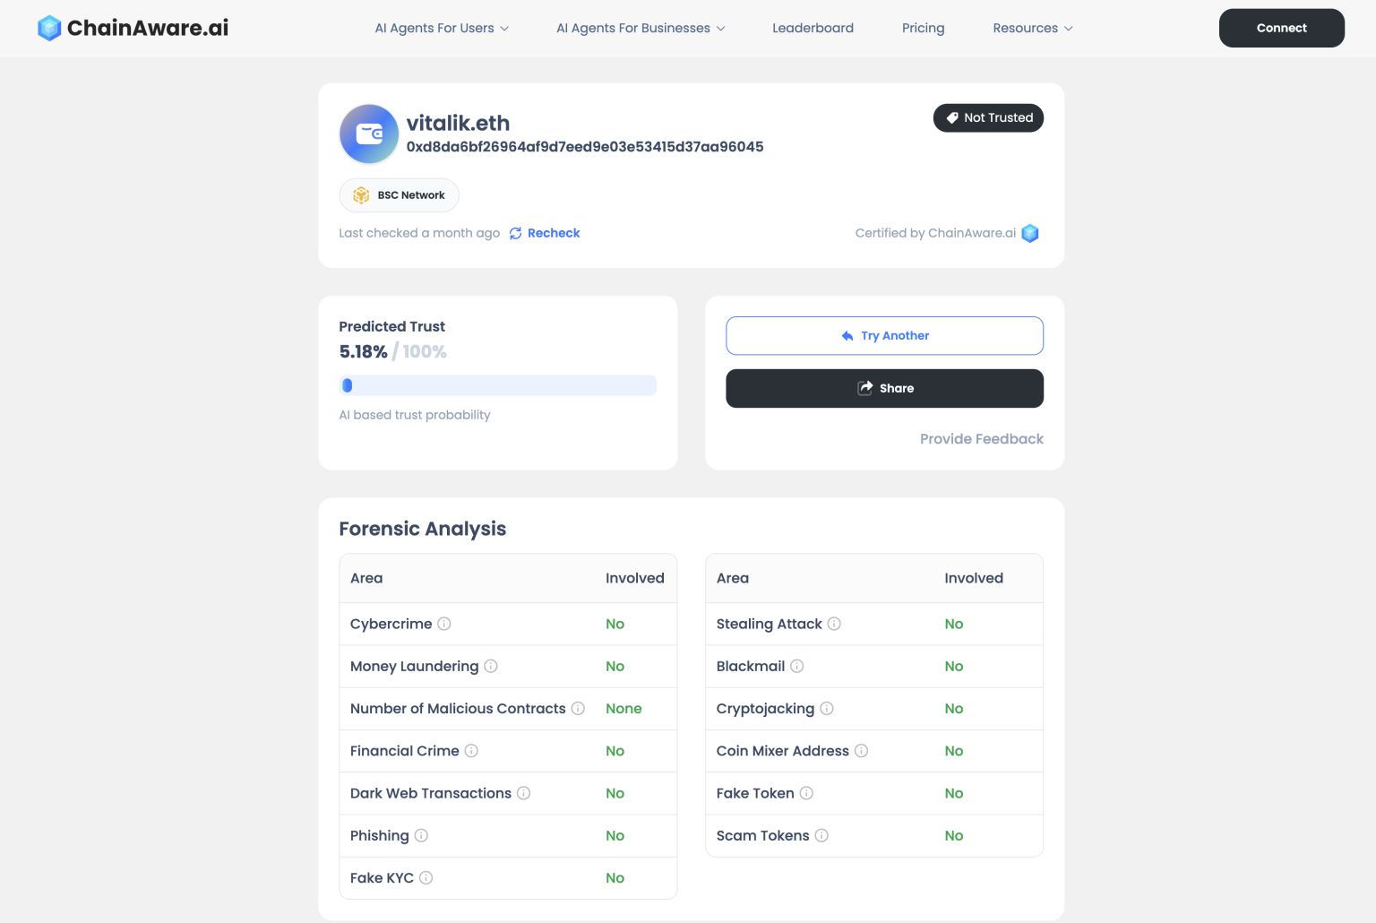The height and width of the screenshot is (923, 1376).
Task: Click the BSC Network chain badge
Action: (400, 195)
